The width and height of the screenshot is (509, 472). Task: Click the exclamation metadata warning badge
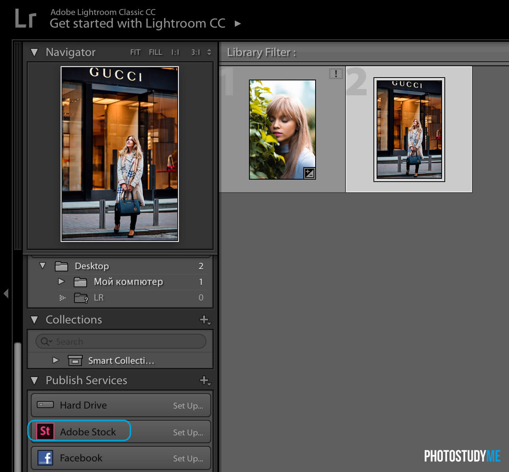[336, 73]
